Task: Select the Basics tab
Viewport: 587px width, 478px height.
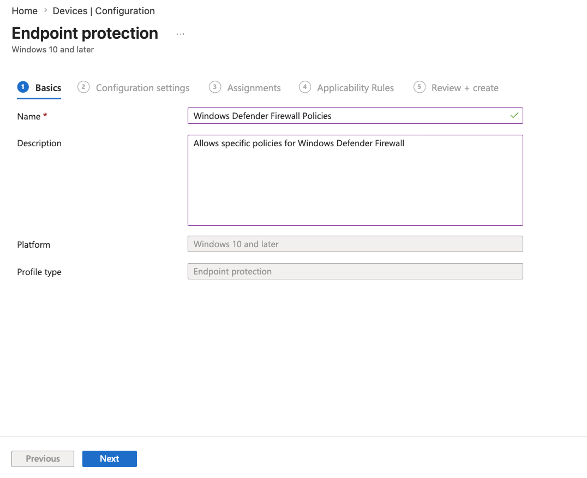Action: point(39,88)
